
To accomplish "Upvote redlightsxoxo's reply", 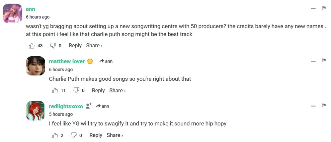I will tap(55, 135).
